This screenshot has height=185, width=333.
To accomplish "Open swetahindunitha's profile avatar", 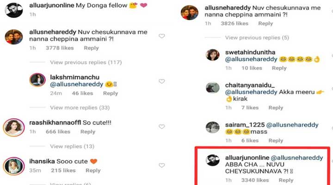I will pos(213,55).
